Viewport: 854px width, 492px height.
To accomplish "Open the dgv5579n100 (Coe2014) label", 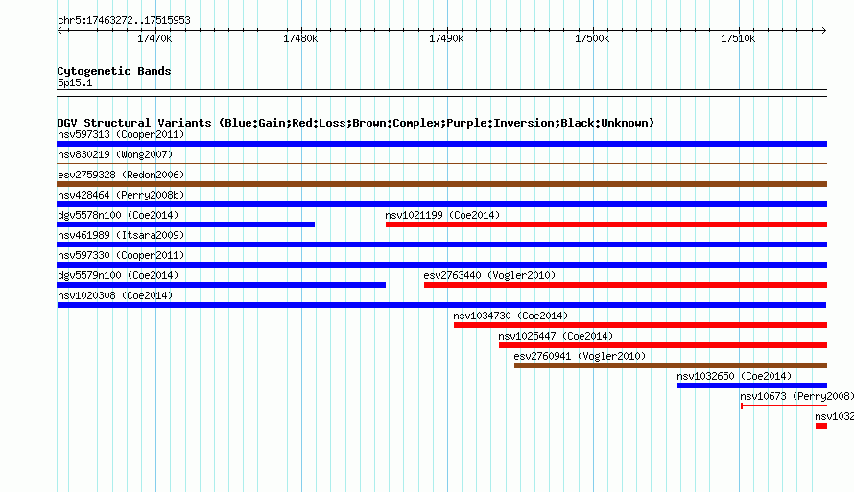I will (118, 275).
